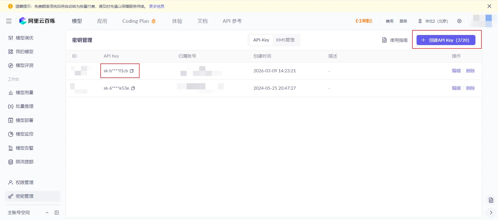This screenshot has height=220, width=498.
Task: Open the settings gear icon
Action: point(459,21)
